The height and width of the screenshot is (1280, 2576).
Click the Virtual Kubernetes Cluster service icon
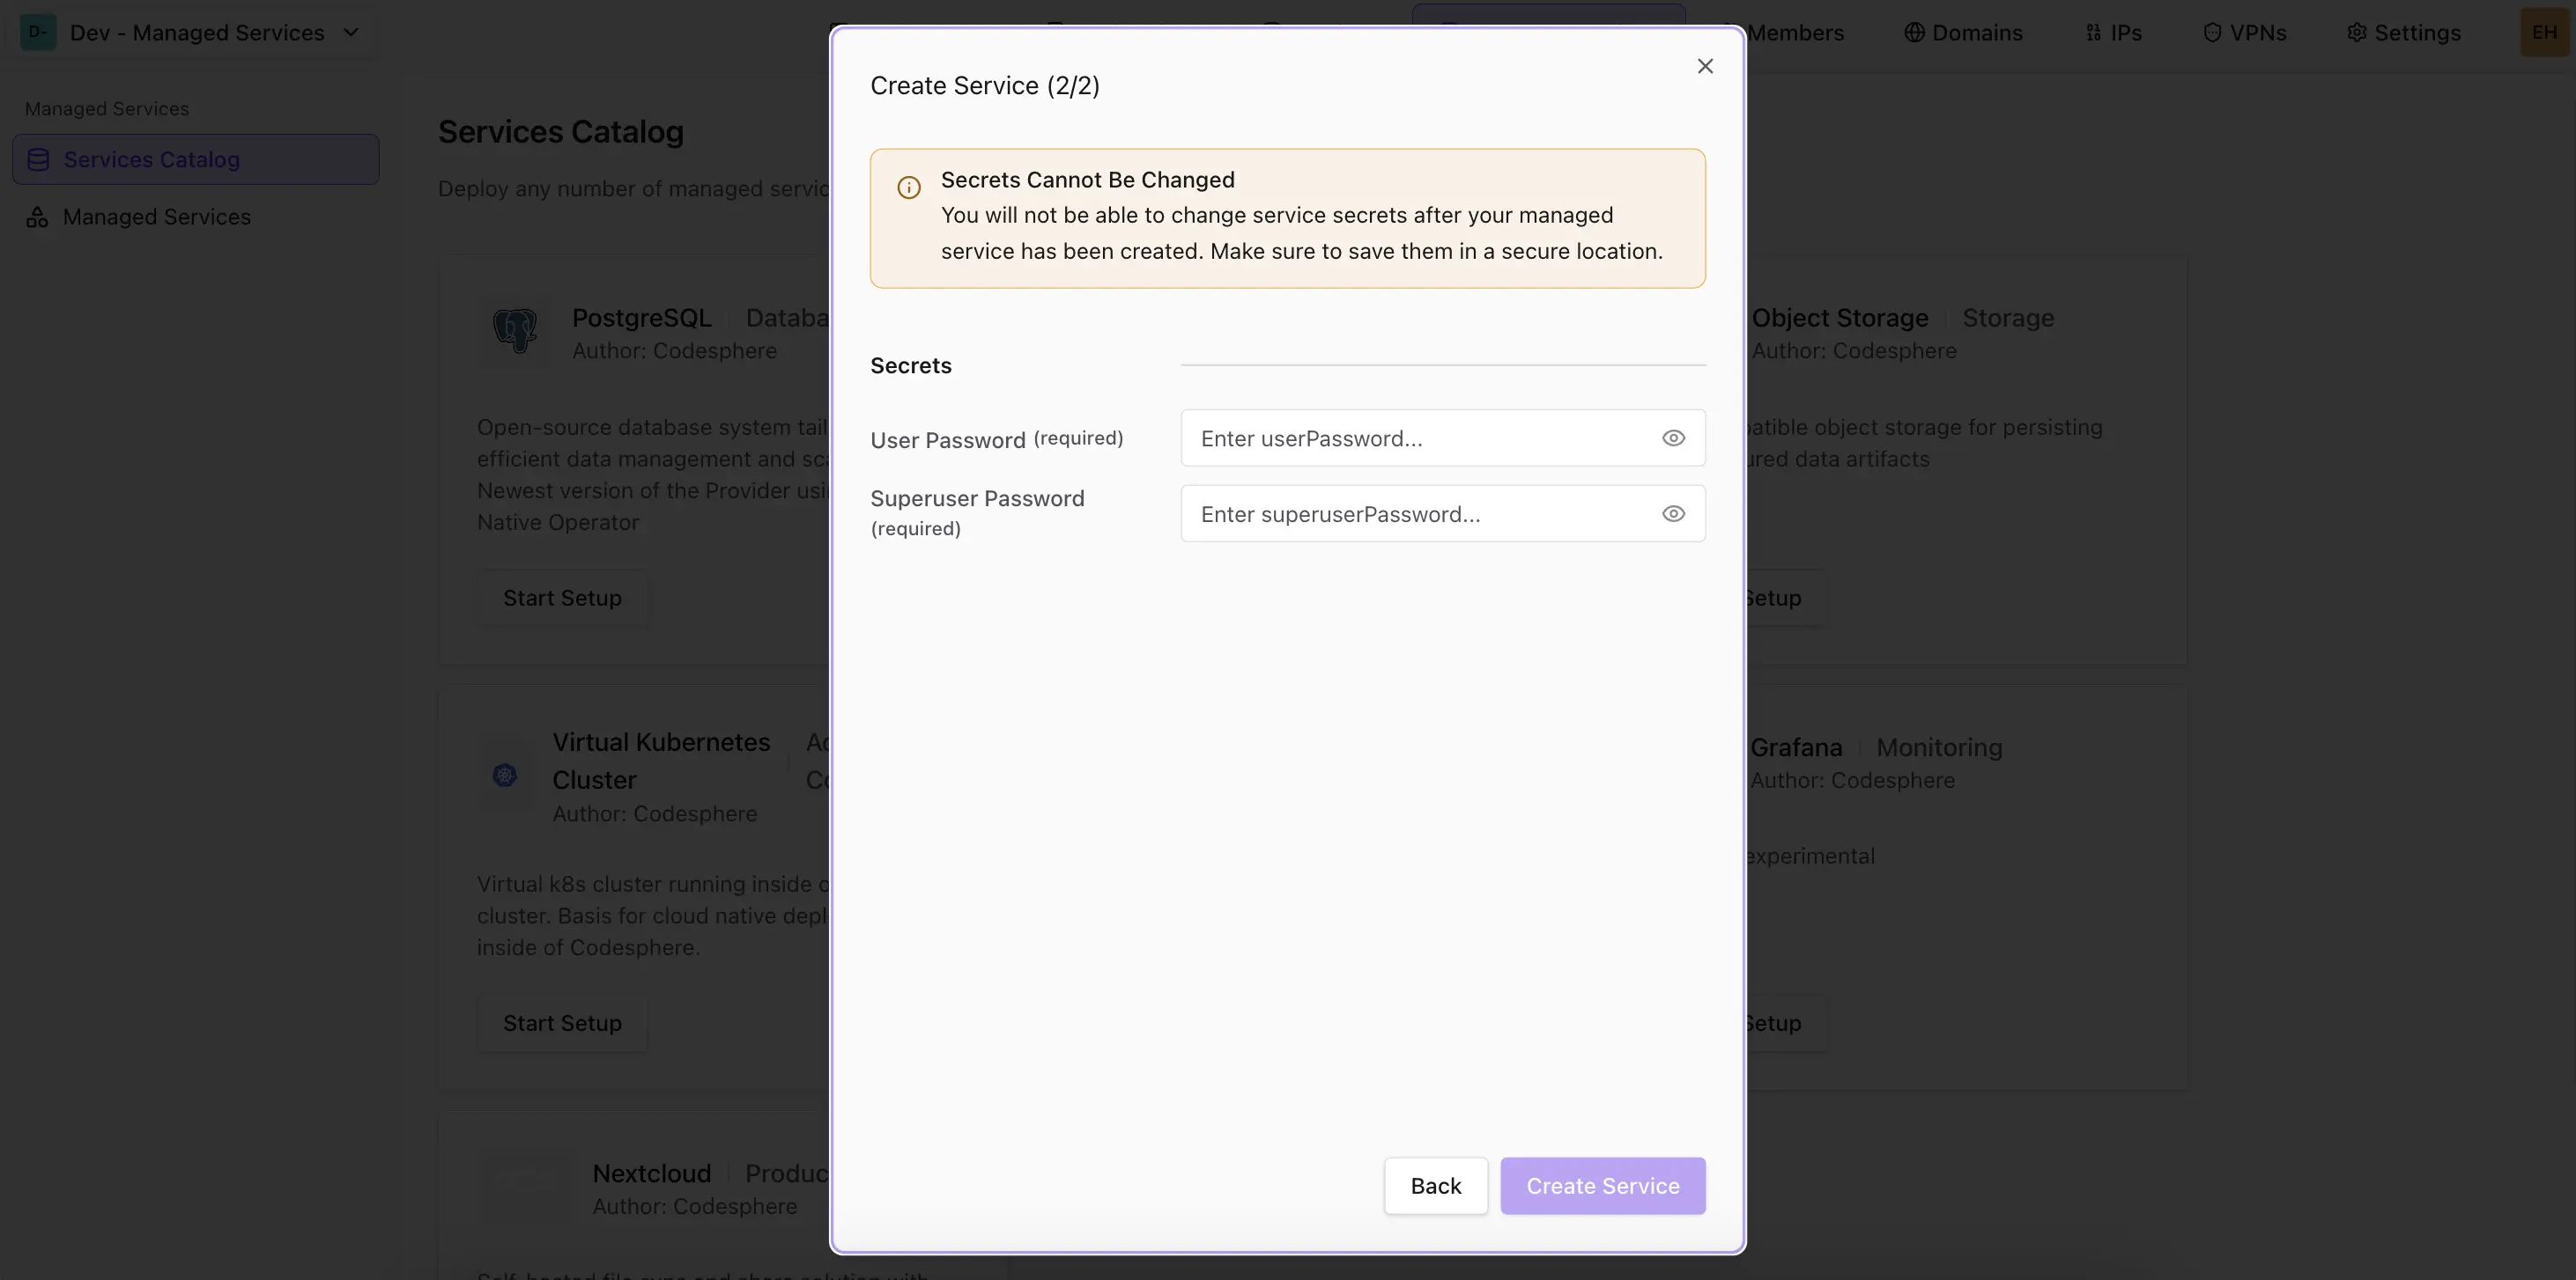[504, 775]
